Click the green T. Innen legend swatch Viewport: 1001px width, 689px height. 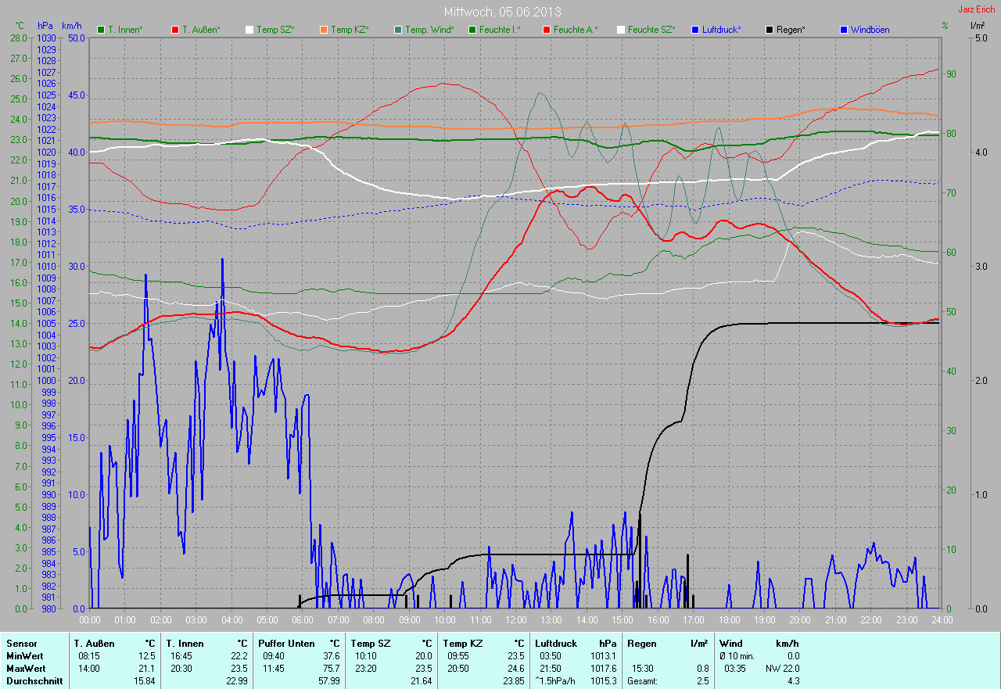pyautogui.click(x=101, y=30)
